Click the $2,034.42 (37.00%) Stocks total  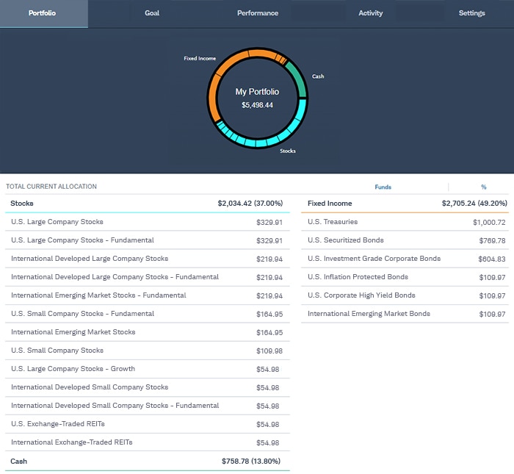point(250,204)
